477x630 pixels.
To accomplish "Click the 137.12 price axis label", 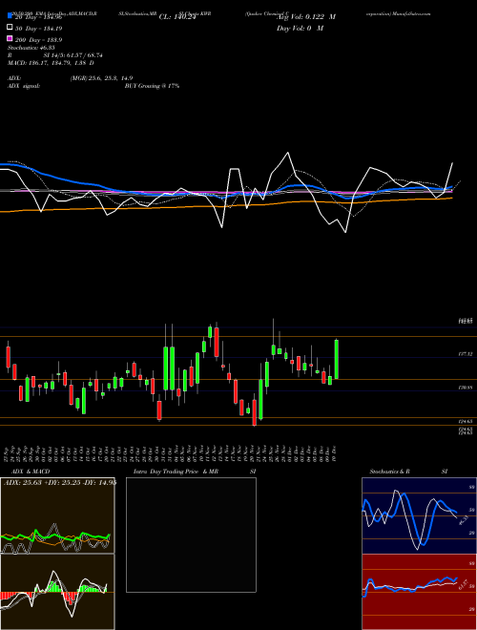I will [x=465, y=354].
